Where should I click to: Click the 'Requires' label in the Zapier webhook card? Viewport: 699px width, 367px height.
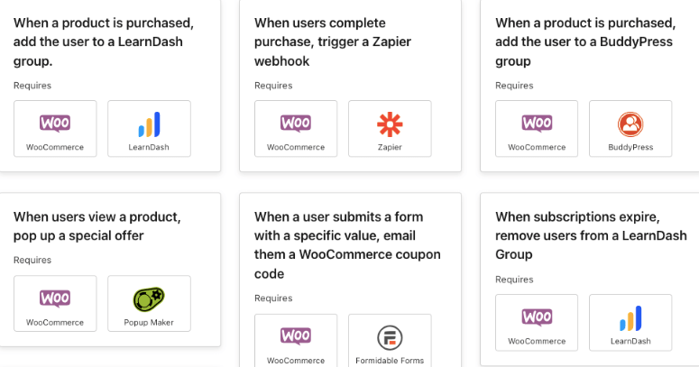(273, 86)
